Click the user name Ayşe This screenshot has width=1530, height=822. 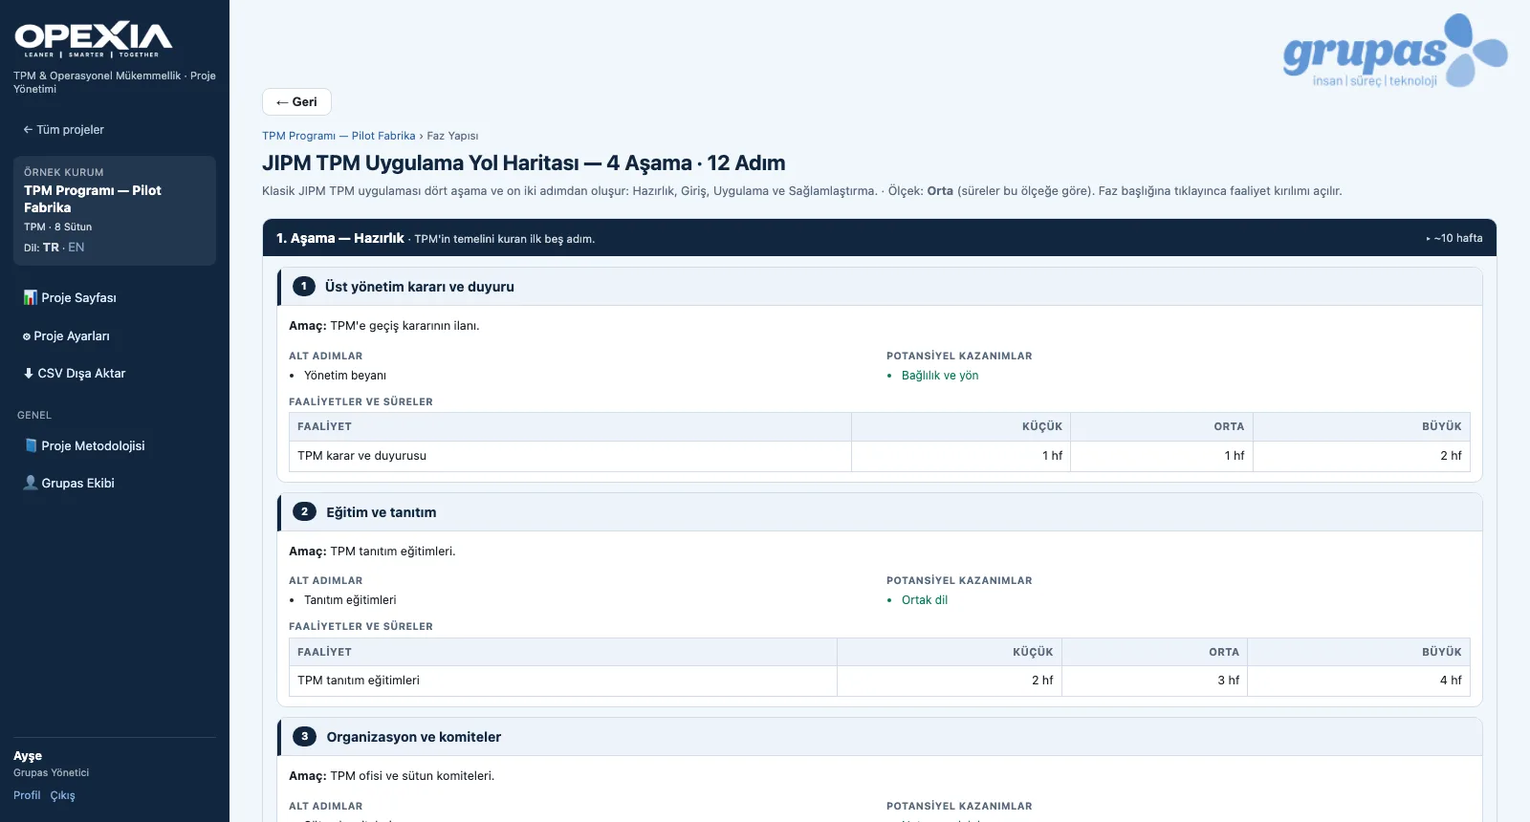tap(28, 756)
